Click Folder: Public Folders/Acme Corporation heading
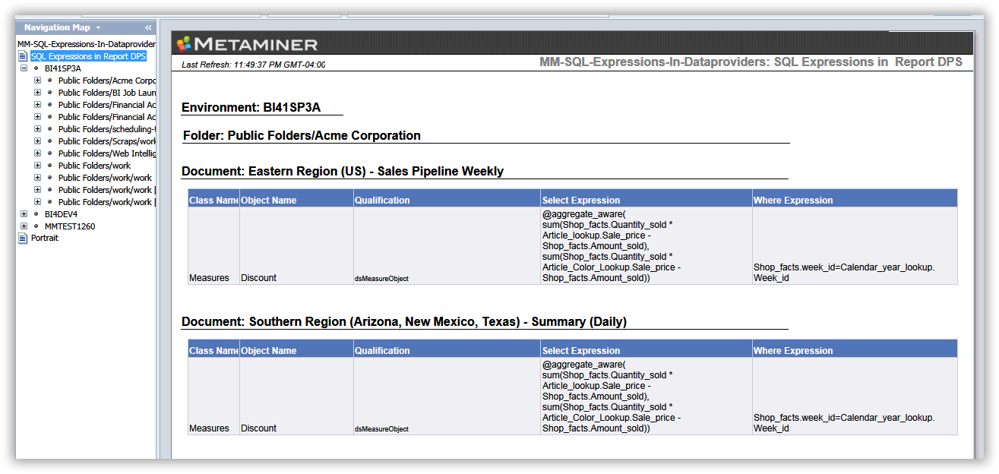The image size is (999, 474). pyautogui.click(x=302, y=136)
